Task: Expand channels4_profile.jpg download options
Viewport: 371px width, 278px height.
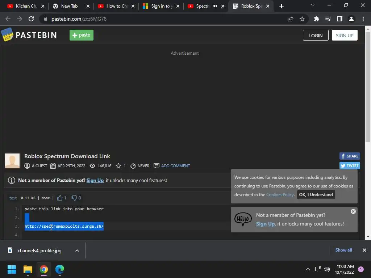Action: [77, 250]
